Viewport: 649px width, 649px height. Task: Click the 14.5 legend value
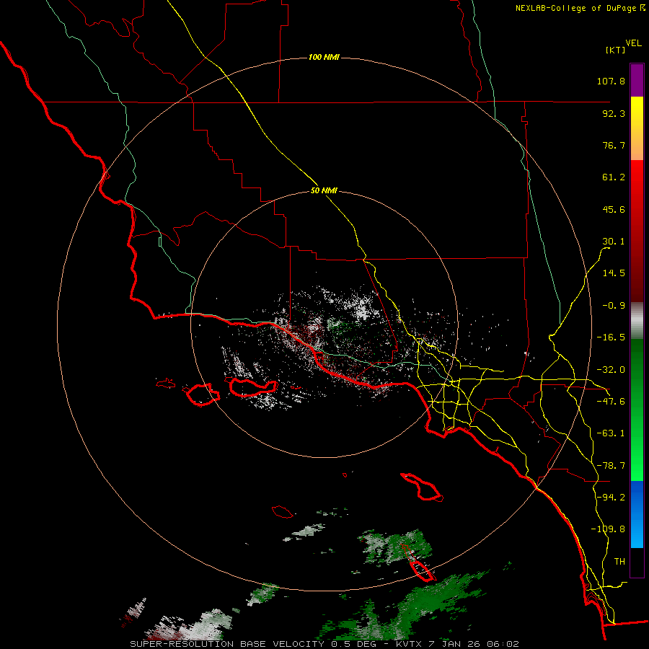(614, 273)
